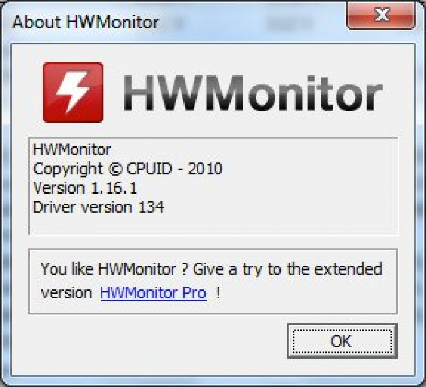The image size is (426, 387).
Task: Click the number 134 in driver line
Action: tap(151, 207)
